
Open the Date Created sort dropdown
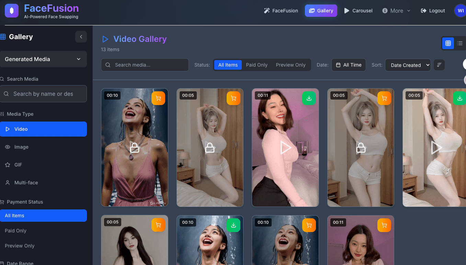[x=408, y=65]
